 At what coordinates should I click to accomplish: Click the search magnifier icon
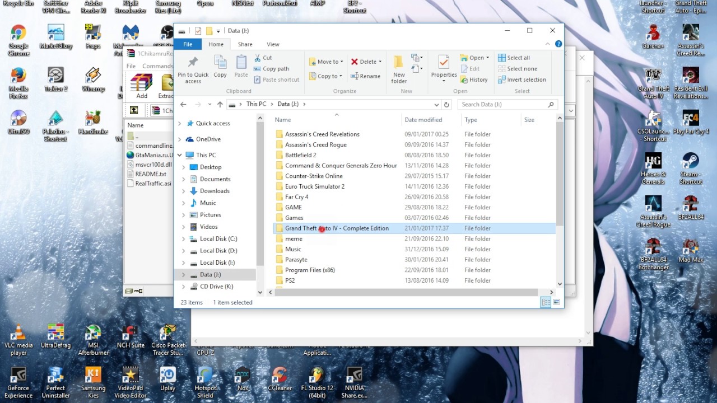tap(551, 104)
